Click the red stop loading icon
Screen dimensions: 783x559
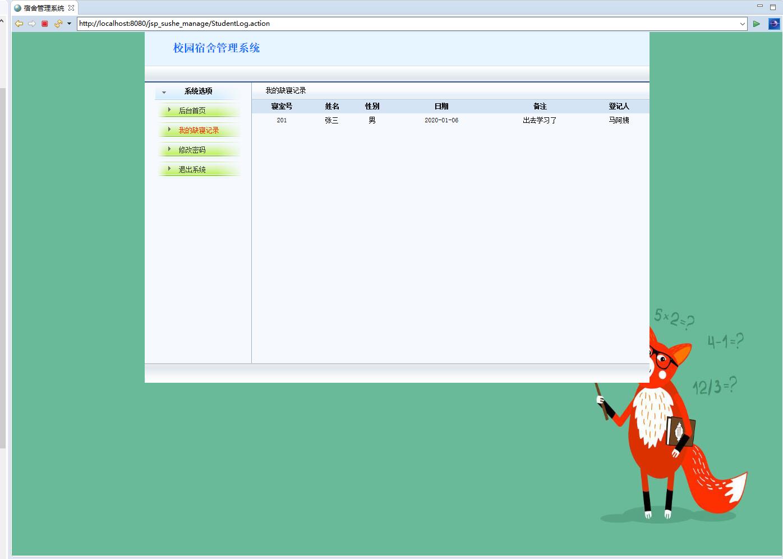[44, 24]
